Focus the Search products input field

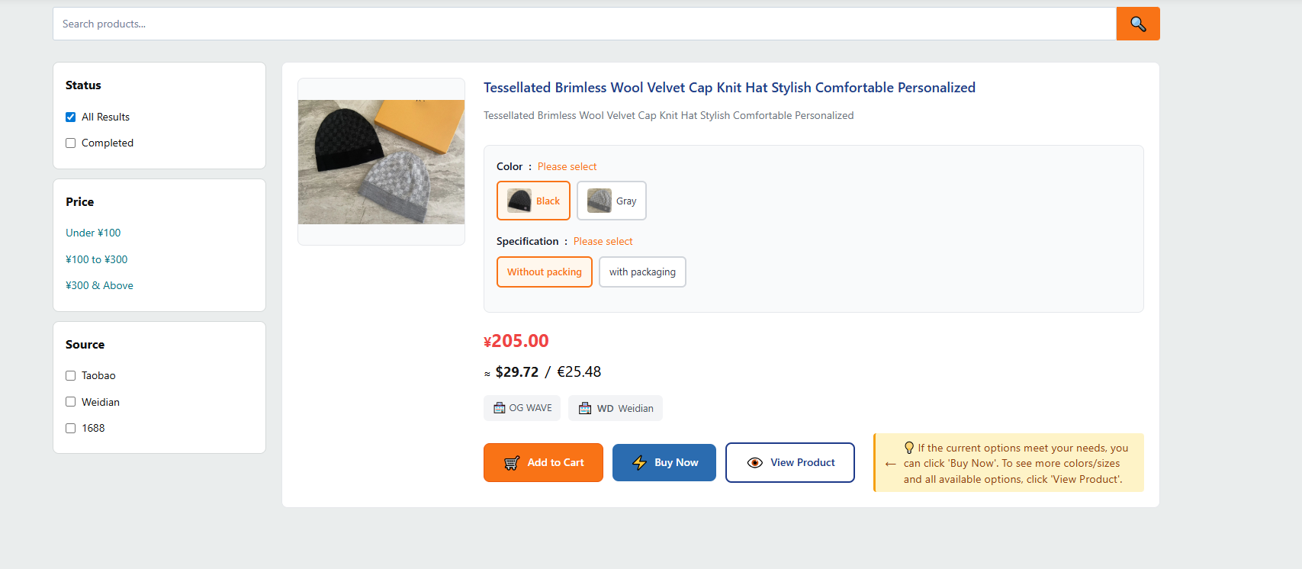coord(584,24)
